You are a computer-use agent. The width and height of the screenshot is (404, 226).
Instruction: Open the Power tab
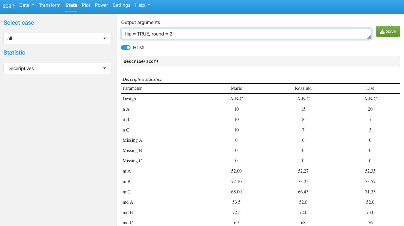101,5
